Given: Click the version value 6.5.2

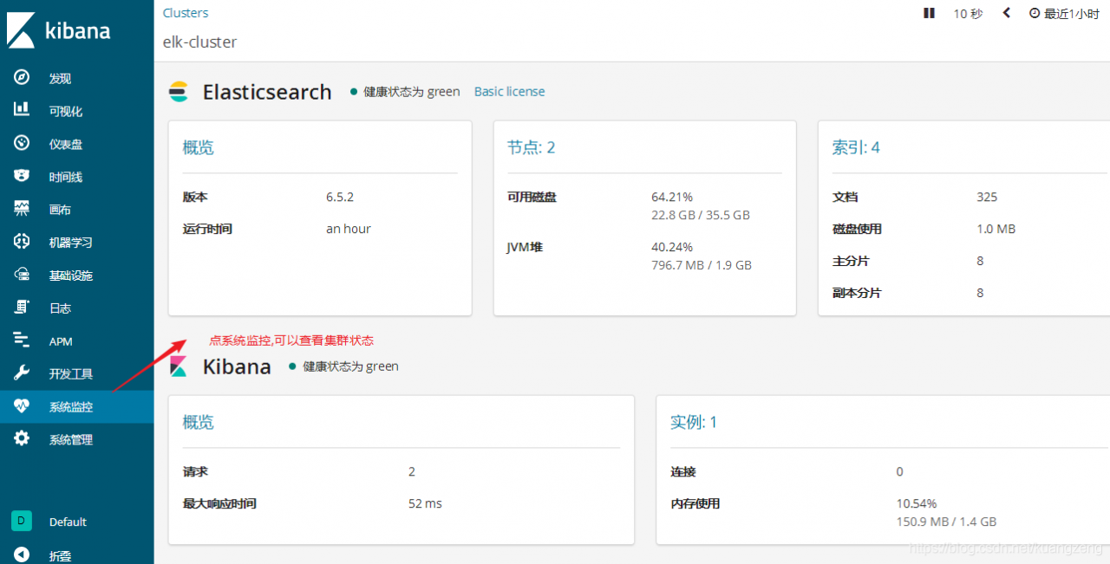Looking at the screenshot, I should click(340, 197).
